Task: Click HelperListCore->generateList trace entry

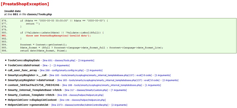Action: pos(28,105)
